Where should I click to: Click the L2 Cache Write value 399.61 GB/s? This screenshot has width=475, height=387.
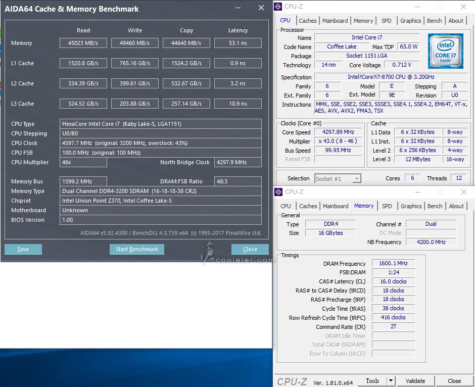pos(134,83)
